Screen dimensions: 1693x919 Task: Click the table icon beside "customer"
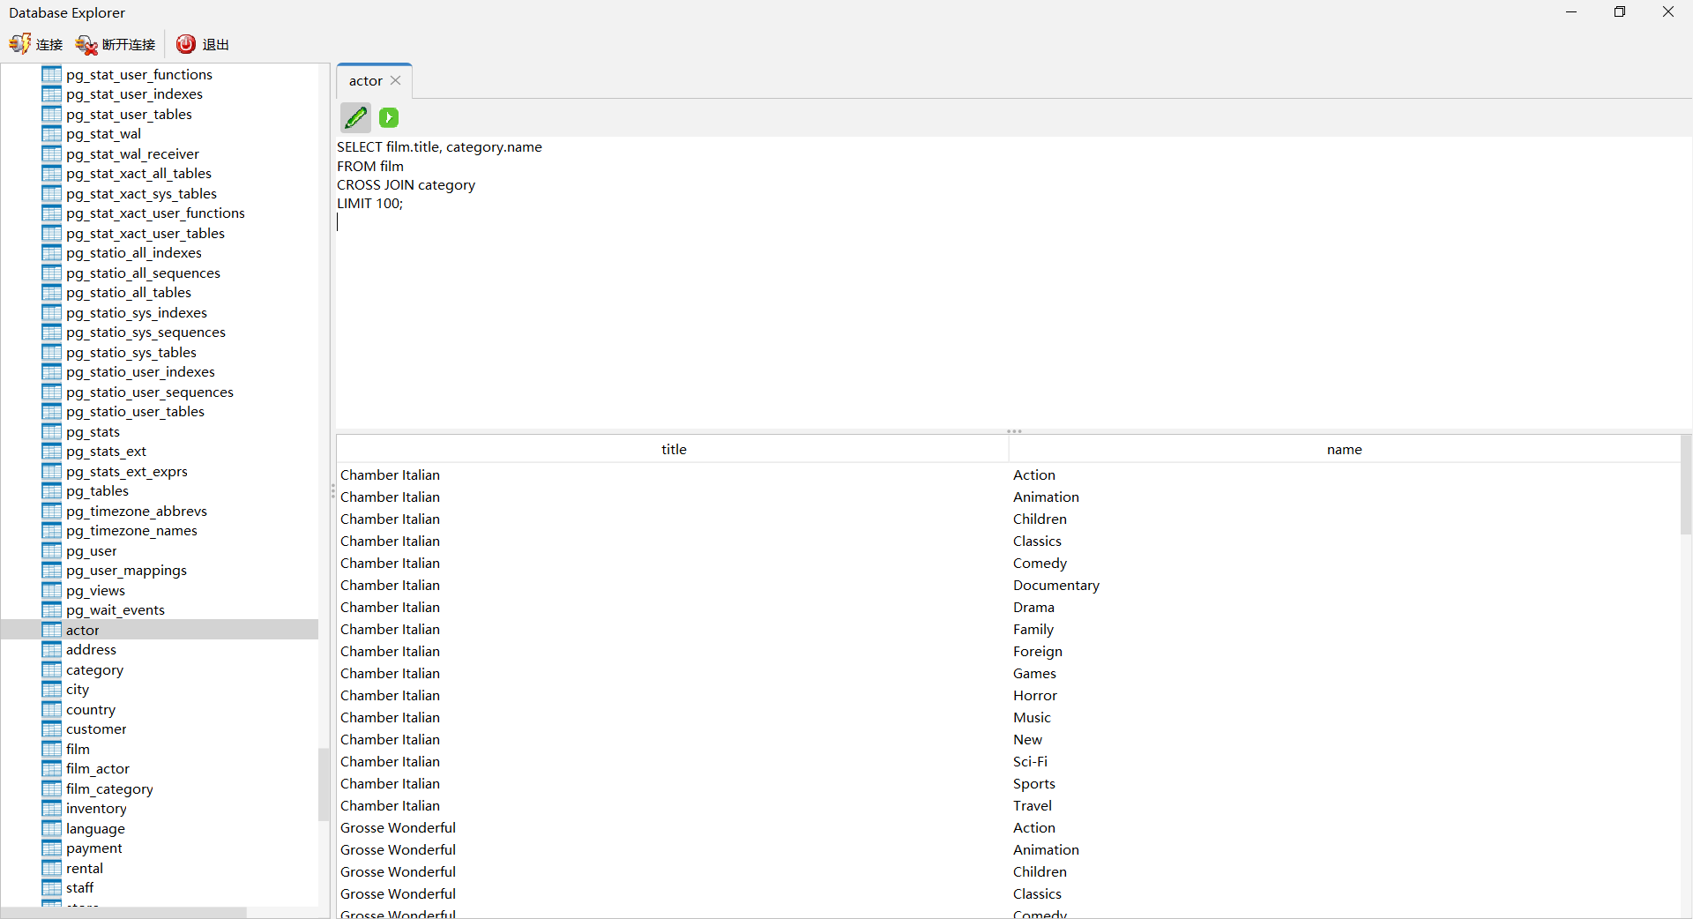click(51, 728)
